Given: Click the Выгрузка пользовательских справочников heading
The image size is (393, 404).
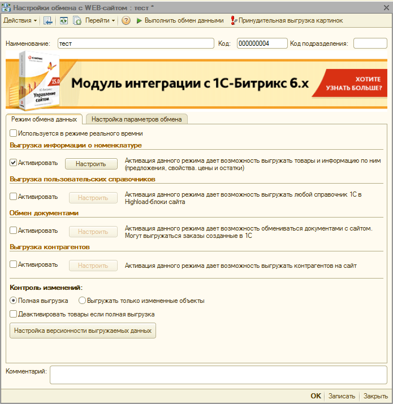Looking at the screenshot, I should tap(83, 179).
